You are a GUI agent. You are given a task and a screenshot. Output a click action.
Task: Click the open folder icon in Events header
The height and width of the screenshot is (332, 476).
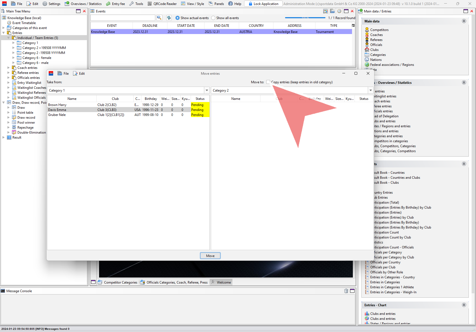tap(332, 11)
